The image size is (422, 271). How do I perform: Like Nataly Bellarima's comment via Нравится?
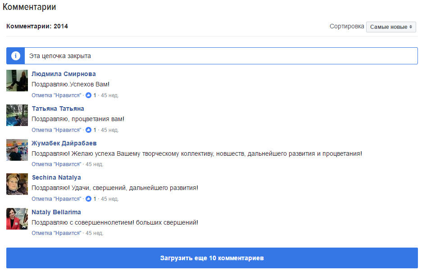click(56, 233)
